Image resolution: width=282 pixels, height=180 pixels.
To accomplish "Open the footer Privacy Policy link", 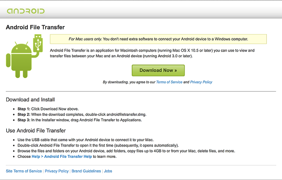I will (57, 171).
